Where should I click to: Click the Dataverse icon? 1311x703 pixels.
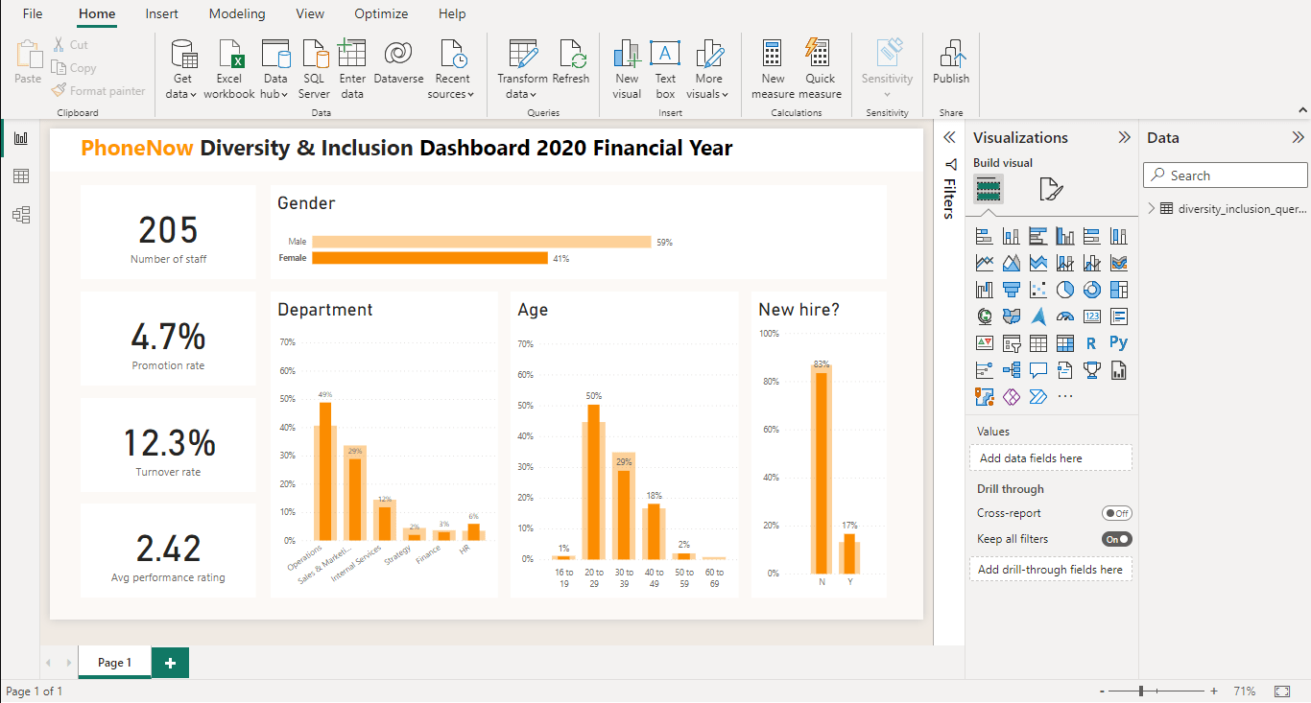click(x=398, y=63)
